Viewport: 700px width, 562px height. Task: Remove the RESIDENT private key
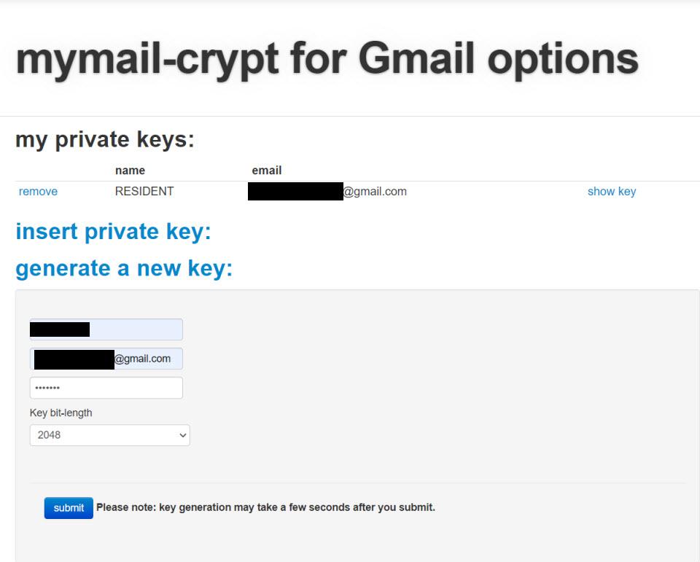[37, 191]
